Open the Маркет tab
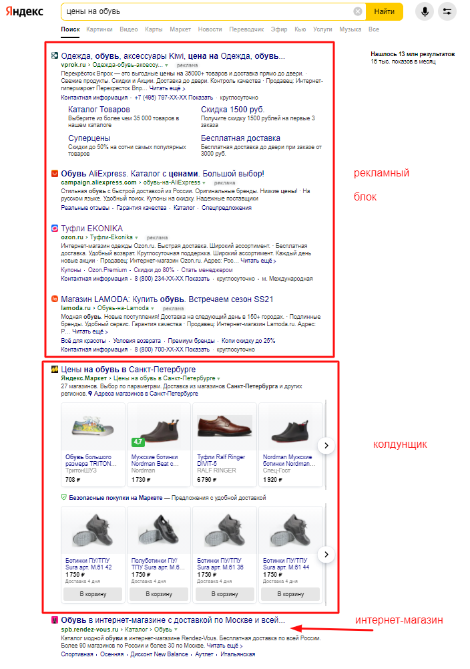The image size is (470, 669). tap(180, 29)
